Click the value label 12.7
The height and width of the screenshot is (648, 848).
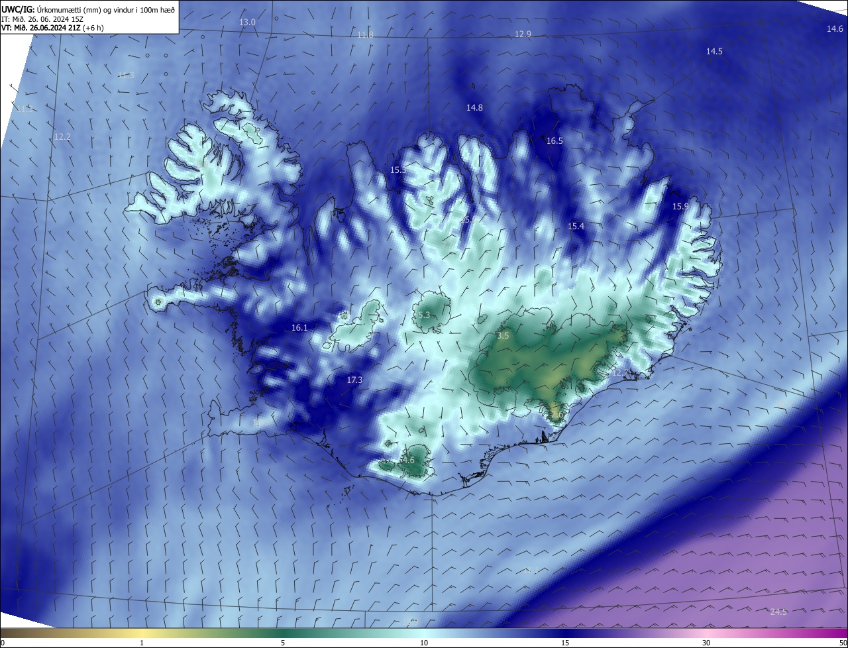(x=619, y=373)
